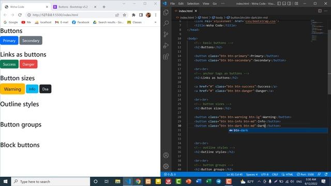331x186 pixels.
Task: Click the Port : 5500 Live Server status
Action: click(305, 175)
